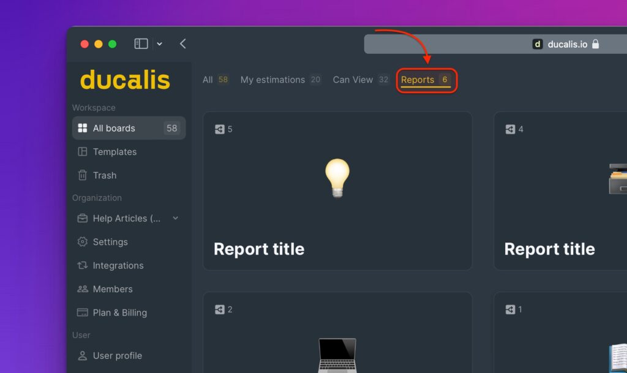Image resolution: width=627 pixels, height=373 pixels.
Task: Expand the Help Articles organization menu
Action: [176, 218]
